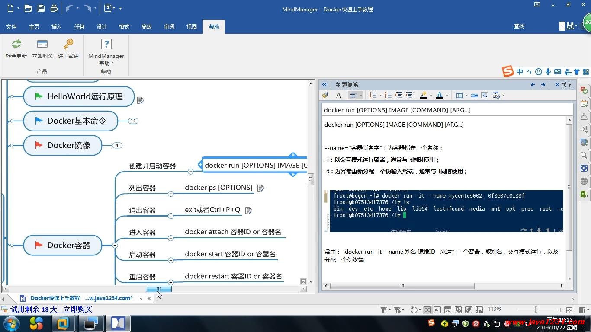
Task: Open a file with the folder icon
Action: [28, 8]
